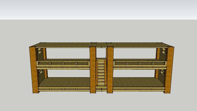The height and width of the screenshot is (111, 197).
Task: Click the upper-right bunk guard rail
Action: 140,63
